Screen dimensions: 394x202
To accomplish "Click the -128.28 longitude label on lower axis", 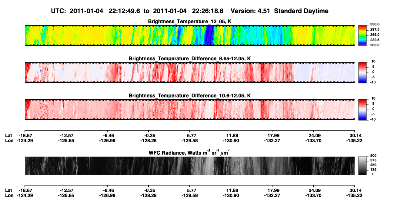I will 149,195.
